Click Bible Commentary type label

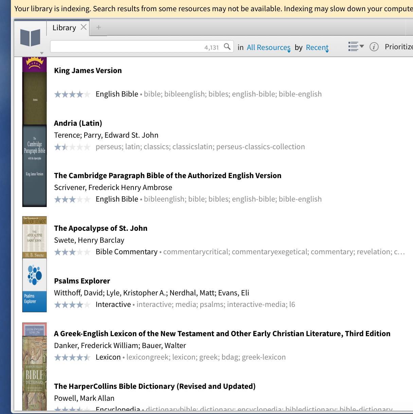(126, 252)
